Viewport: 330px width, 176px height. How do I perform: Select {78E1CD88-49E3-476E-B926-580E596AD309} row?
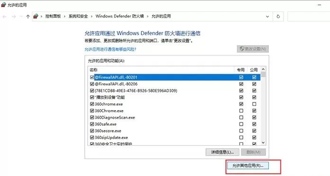click(x=174, y=91)
